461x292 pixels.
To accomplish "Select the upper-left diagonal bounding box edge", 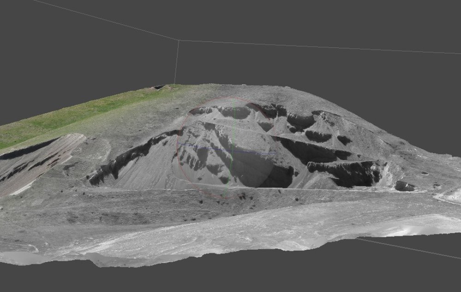I will (106, 20).
